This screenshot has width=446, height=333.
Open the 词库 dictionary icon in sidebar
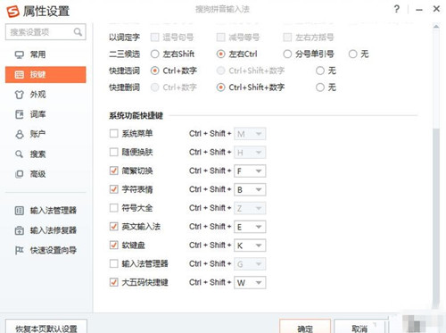click(20, 114)
